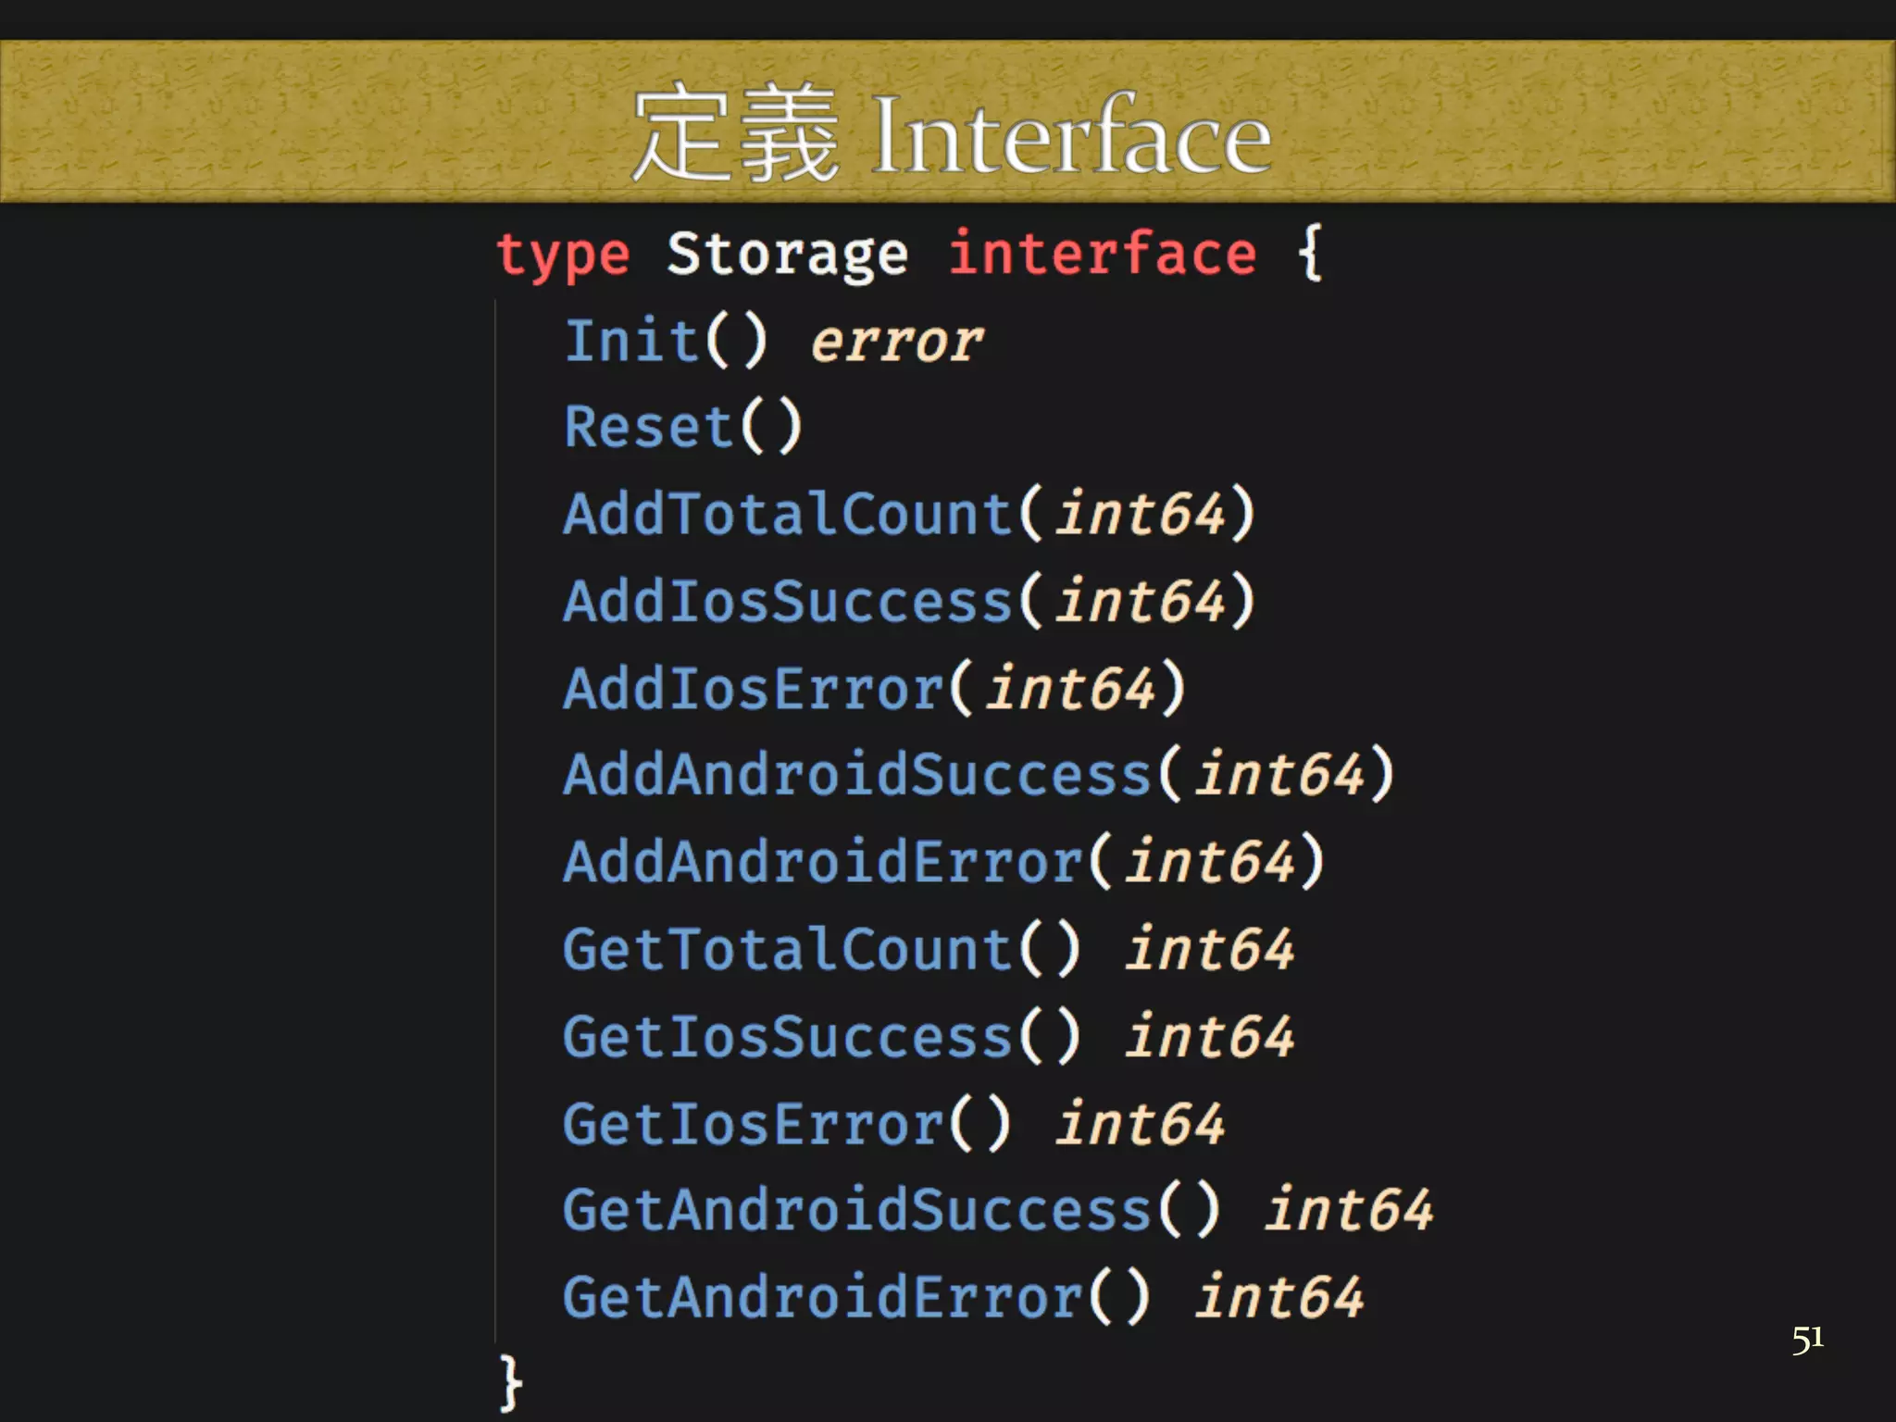Click the AddIosSuccess method name
The width and height of the screenshot is (1896, 1422).
pos(788,601)
